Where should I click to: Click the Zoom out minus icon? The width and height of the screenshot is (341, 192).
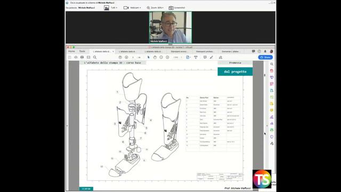tap(161, 57)
